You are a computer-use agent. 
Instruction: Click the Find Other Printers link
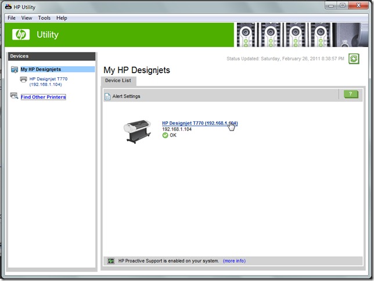(43, 97)
